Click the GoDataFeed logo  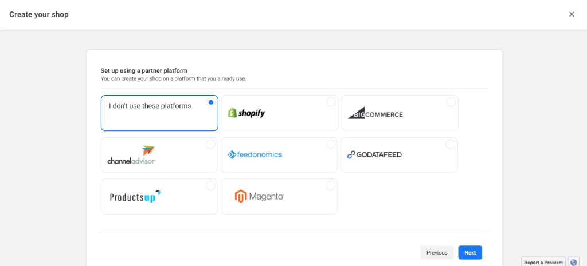[374, 154]
